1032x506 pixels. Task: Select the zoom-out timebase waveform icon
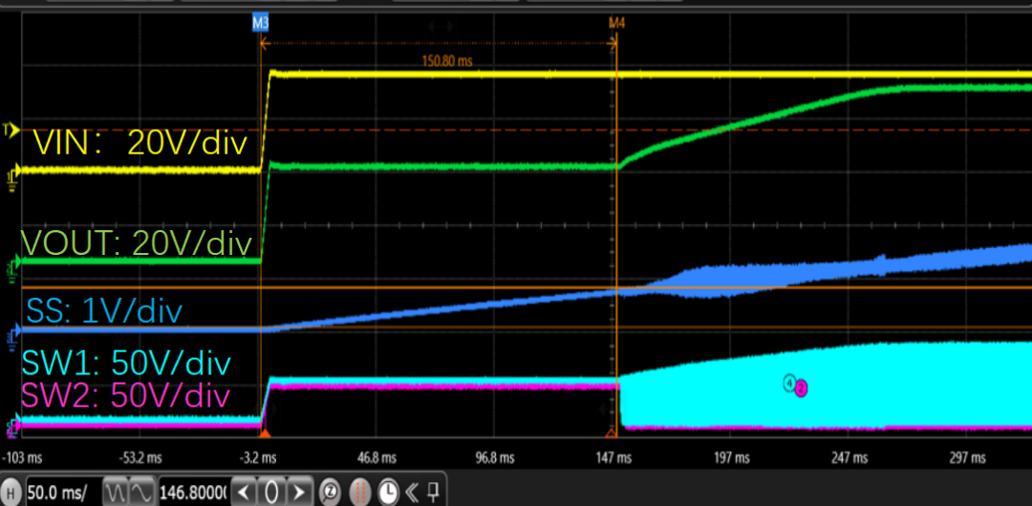coord(116,493)
